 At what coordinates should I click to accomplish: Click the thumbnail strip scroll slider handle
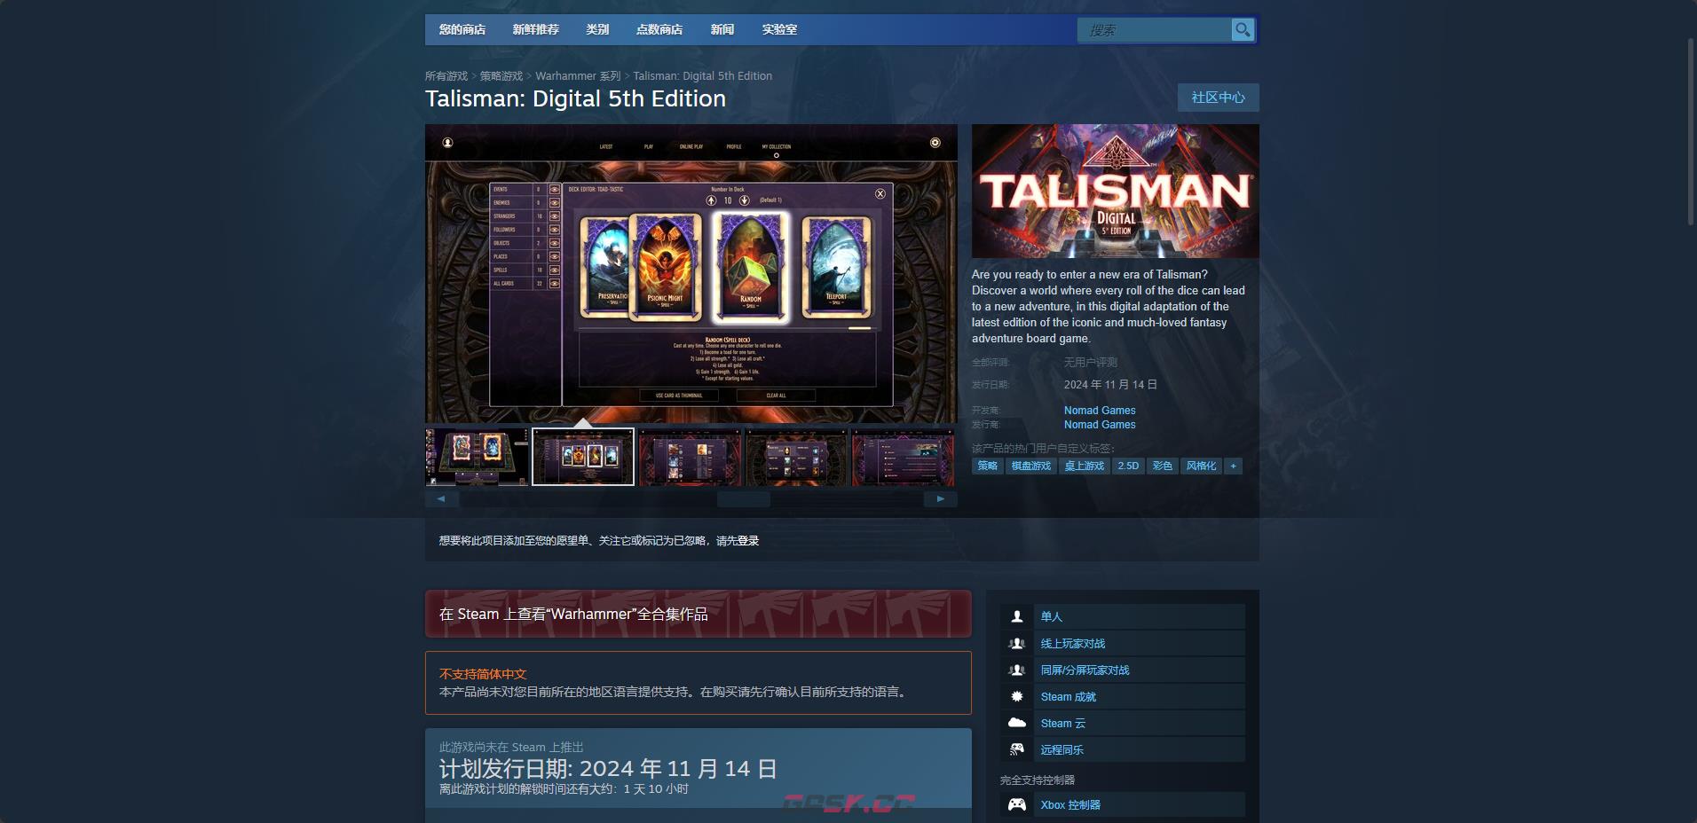tap(744, 498)
